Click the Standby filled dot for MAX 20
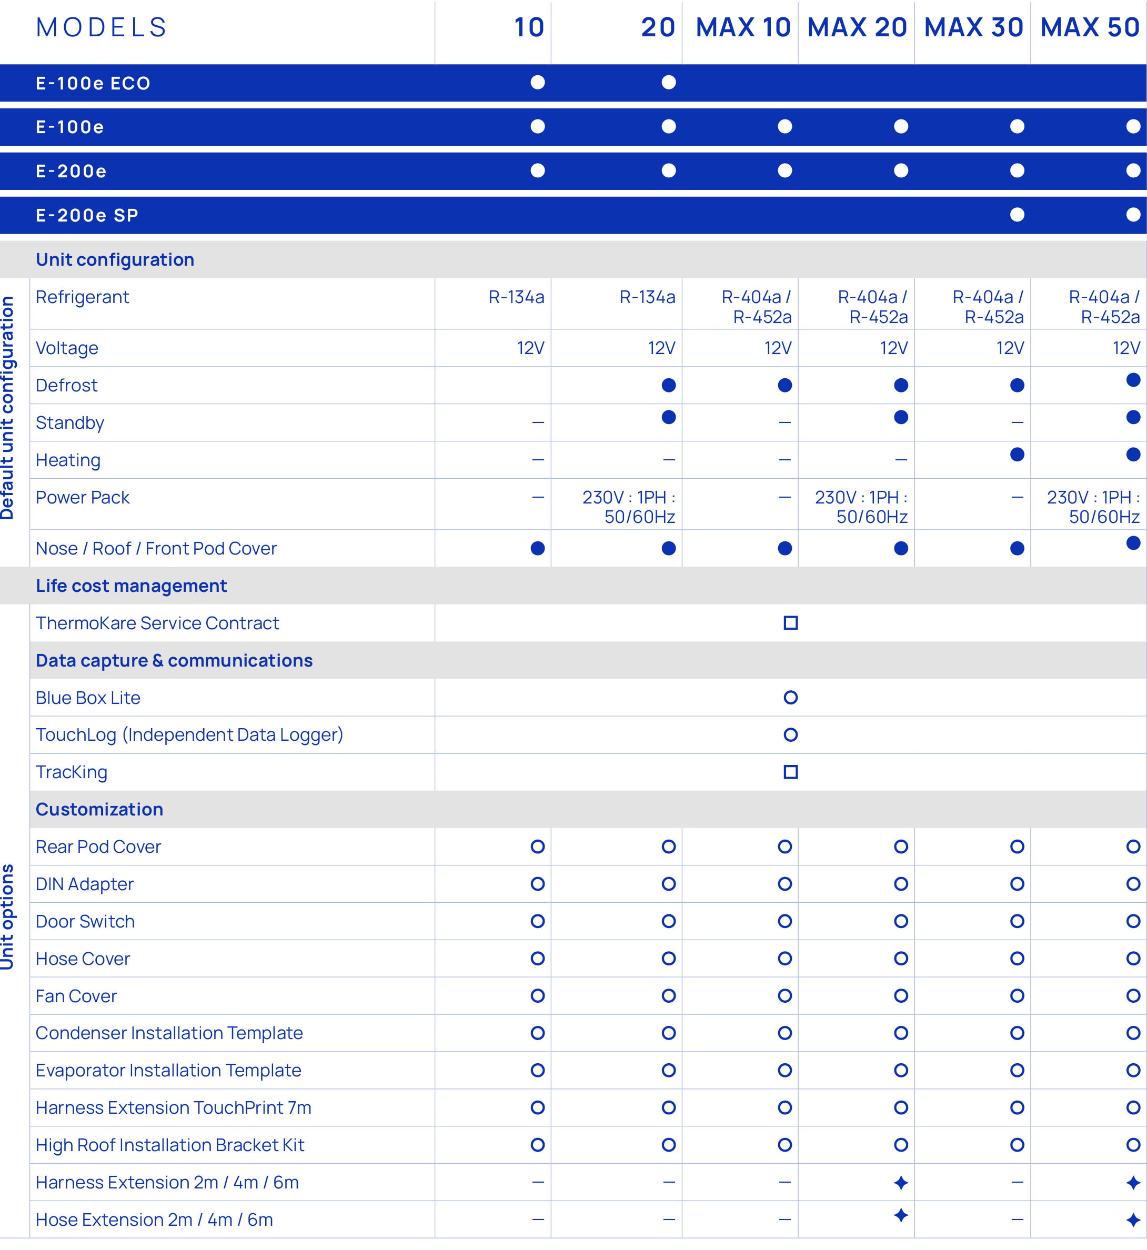The image size is (1147, 1250). [901, 417]
